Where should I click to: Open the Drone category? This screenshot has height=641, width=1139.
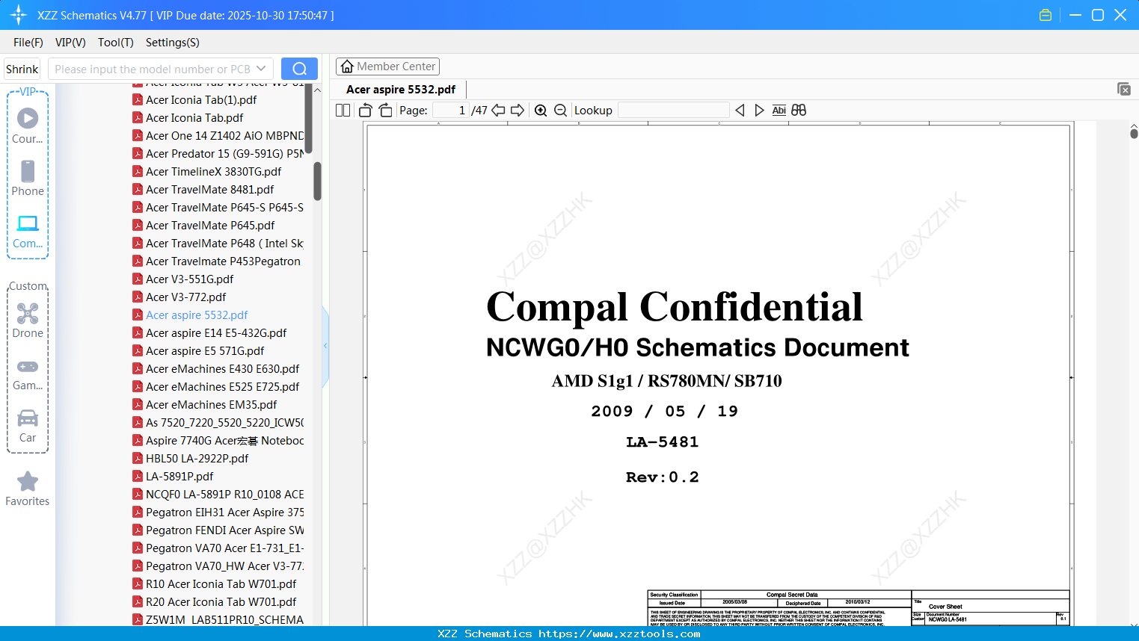click(28, 320)
